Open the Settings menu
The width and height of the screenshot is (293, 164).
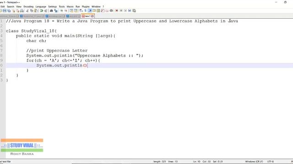click(52, 6)
